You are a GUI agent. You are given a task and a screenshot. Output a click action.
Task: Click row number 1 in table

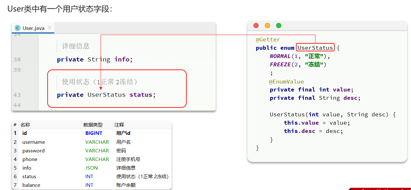click(15, 133)
